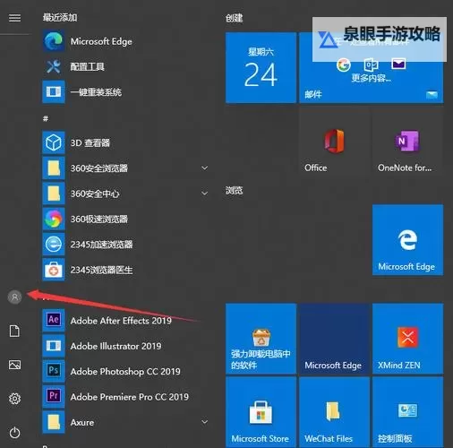Click the Power button icon
This screenshot has width=453, height=448.
pyautogui.click(x=14, y=433)
